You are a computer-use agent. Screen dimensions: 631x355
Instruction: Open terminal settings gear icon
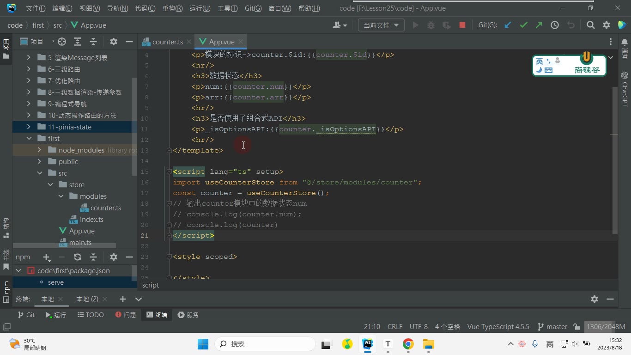[x=595, y=299]
